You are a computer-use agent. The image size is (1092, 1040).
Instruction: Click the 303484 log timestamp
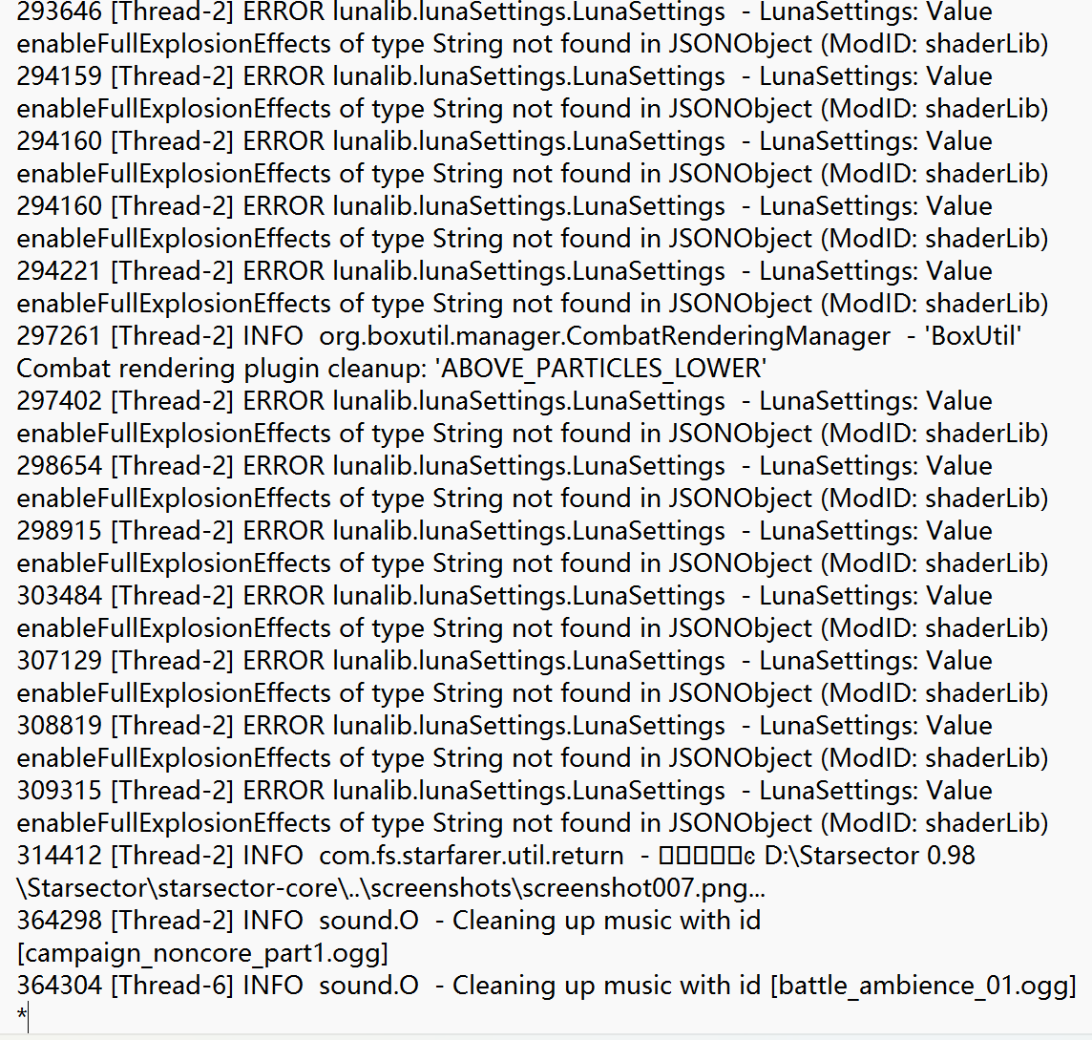(59, 596)
